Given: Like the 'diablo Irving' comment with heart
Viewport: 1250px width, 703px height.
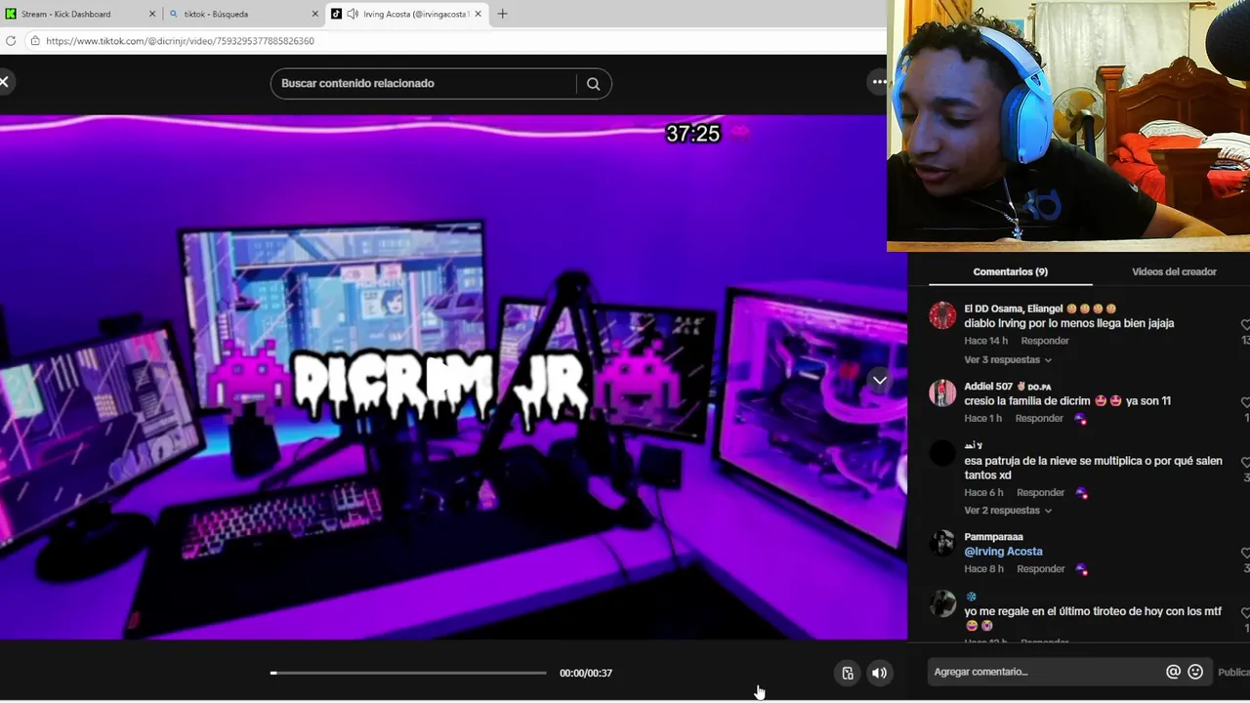Looking at the screenshot, I should (1245, 325).
